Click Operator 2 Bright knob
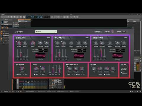Viewport: 142px width, 106px height. coord(71,43)
